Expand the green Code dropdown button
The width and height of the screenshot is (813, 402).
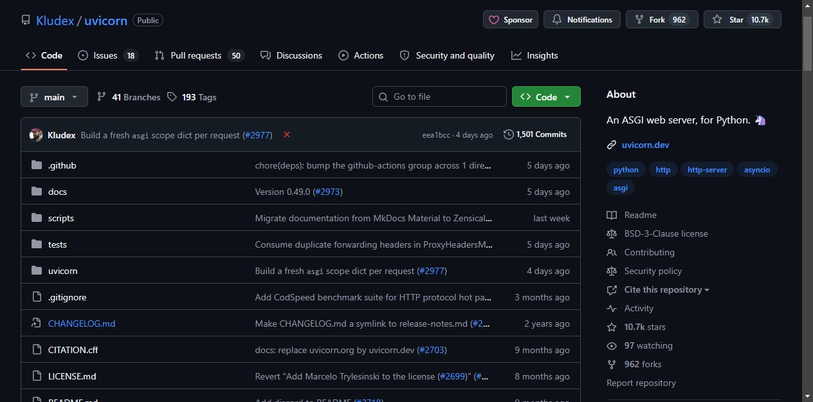(x=546, y=96)
